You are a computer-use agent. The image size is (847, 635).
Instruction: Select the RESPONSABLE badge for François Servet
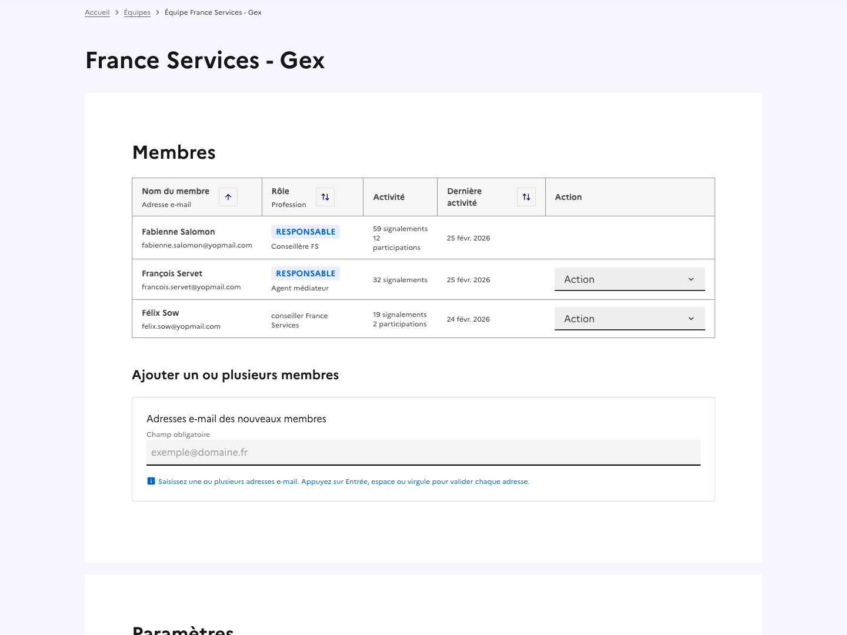(x=305, y=273)
